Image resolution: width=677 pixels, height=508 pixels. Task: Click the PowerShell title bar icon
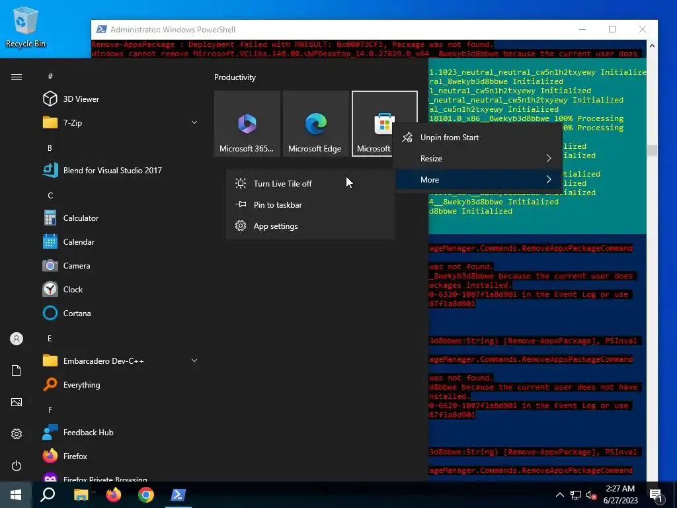[x=101, y=29]
